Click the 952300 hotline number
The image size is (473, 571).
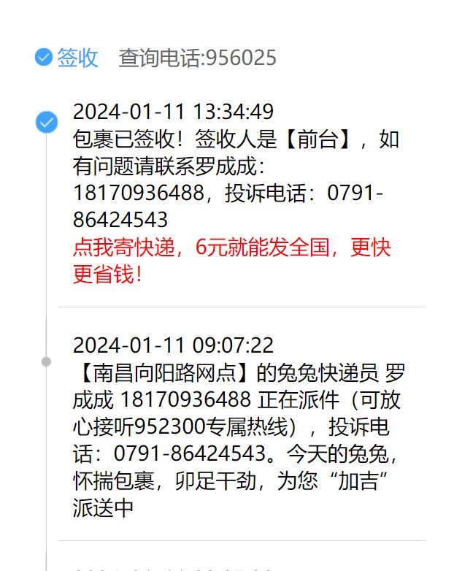169,426
